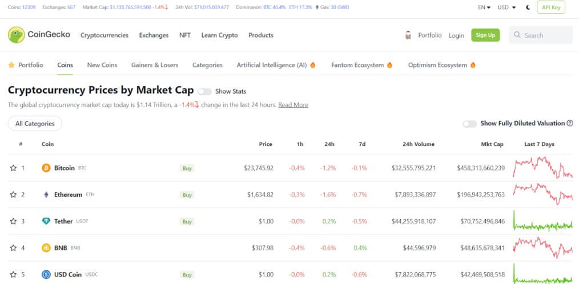Enable Show Fully Diluted Valuation switch
Viewport: 579px width, 284px height.
470,124
